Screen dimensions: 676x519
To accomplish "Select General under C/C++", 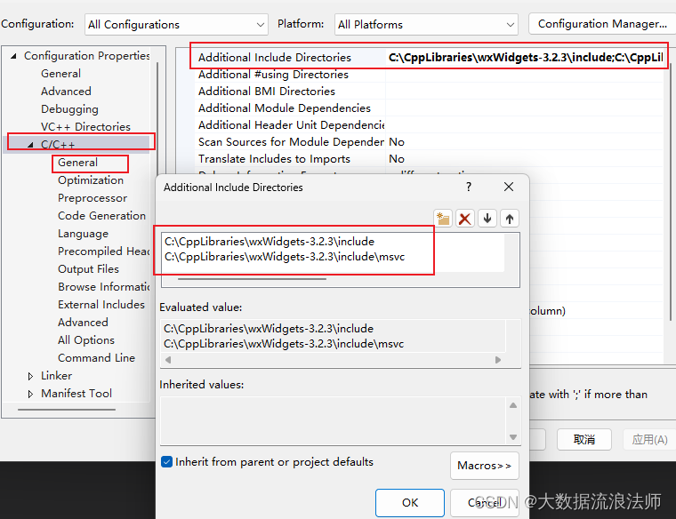I will 77,163.
